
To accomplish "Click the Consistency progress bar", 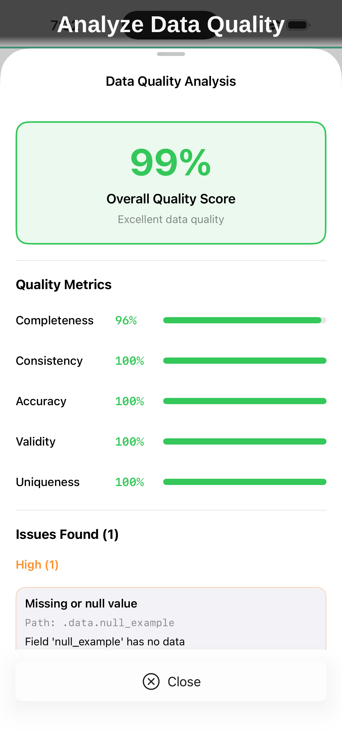I will tap(245, 361).
